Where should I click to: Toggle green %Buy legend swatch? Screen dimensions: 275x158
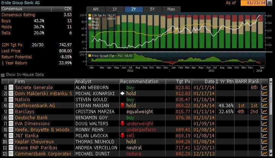[x=90, y=22]
